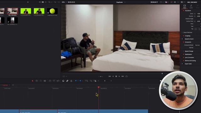The image size is (201, 113).
Task: Play the timeline forward
Action: [119, 76]
